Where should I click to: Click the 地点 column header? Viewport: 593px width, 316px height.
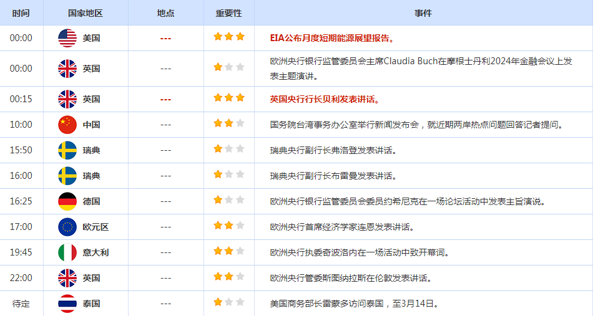pos(165,13)
